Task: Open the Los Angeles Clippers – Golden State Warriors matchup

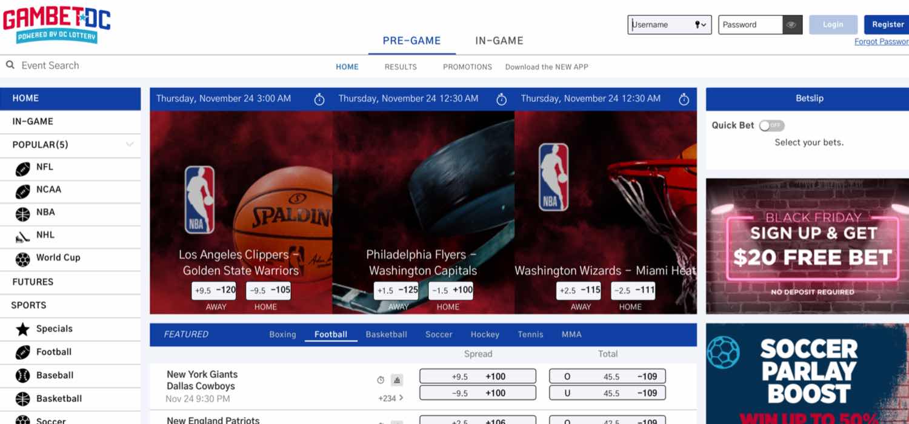Action: coord(241,262)
